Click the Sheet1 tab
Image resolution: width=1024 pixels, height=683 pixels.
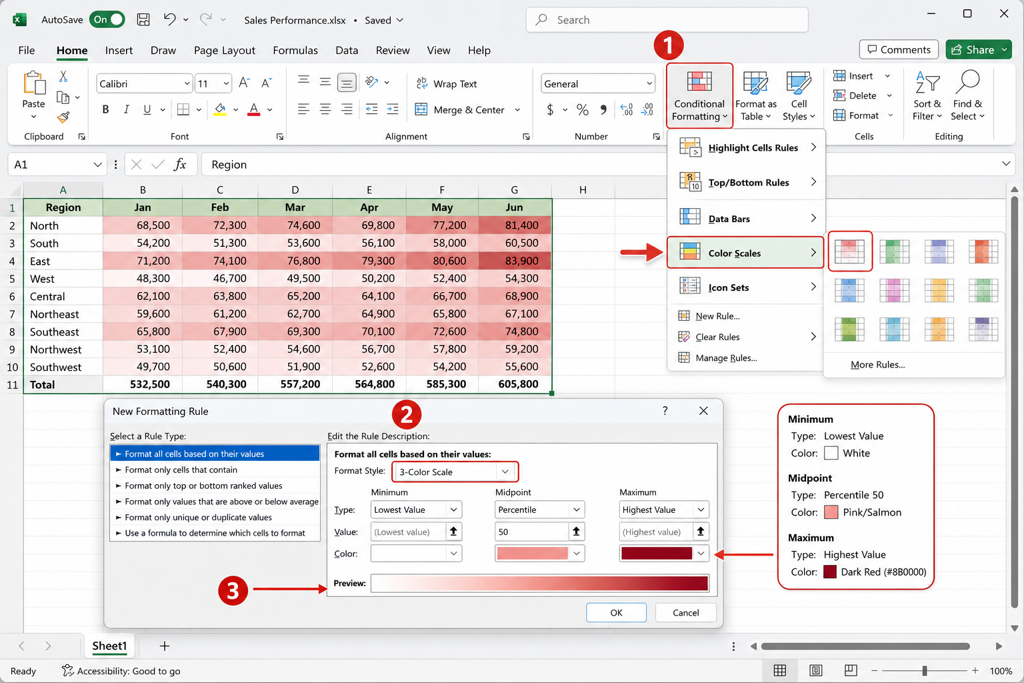(x=109, y=646)
